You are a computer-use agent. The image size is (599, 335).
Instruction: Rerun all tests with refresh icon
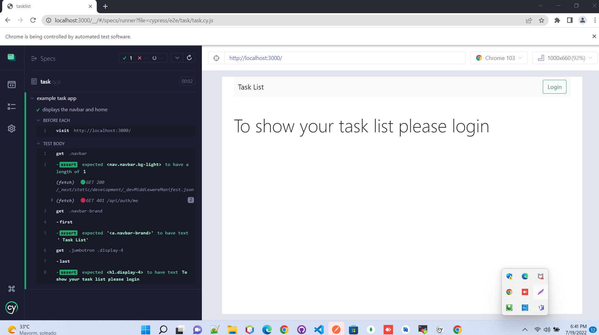[189, 58]
